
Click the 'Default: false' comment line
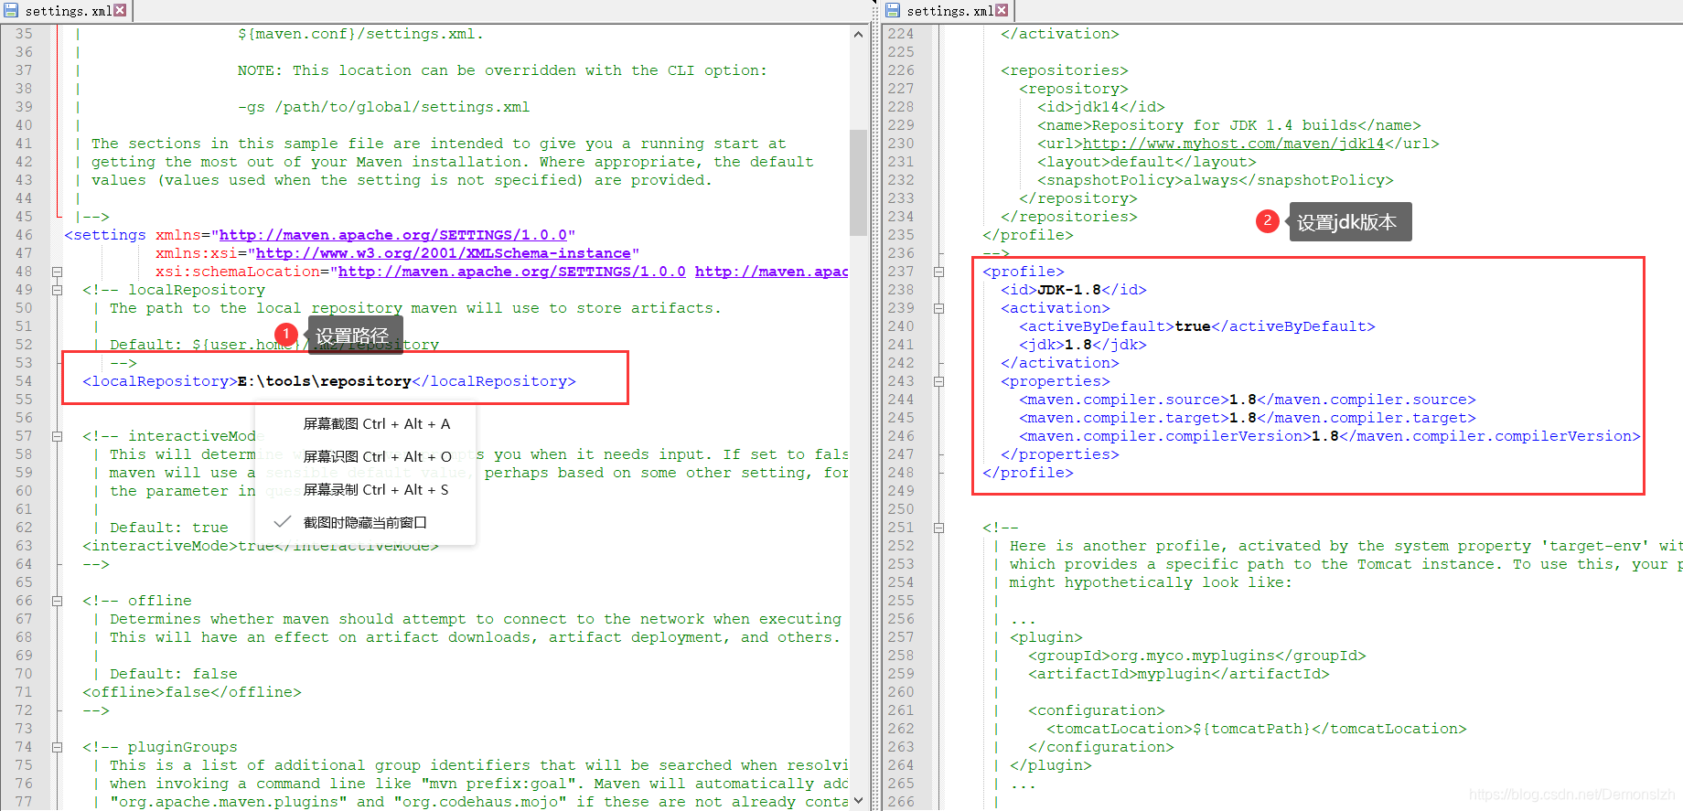pyautogui.click(x=174, y=674)
